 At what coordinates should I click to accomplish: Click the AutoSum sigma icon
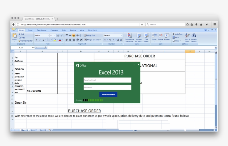click(x=174, y=34)
